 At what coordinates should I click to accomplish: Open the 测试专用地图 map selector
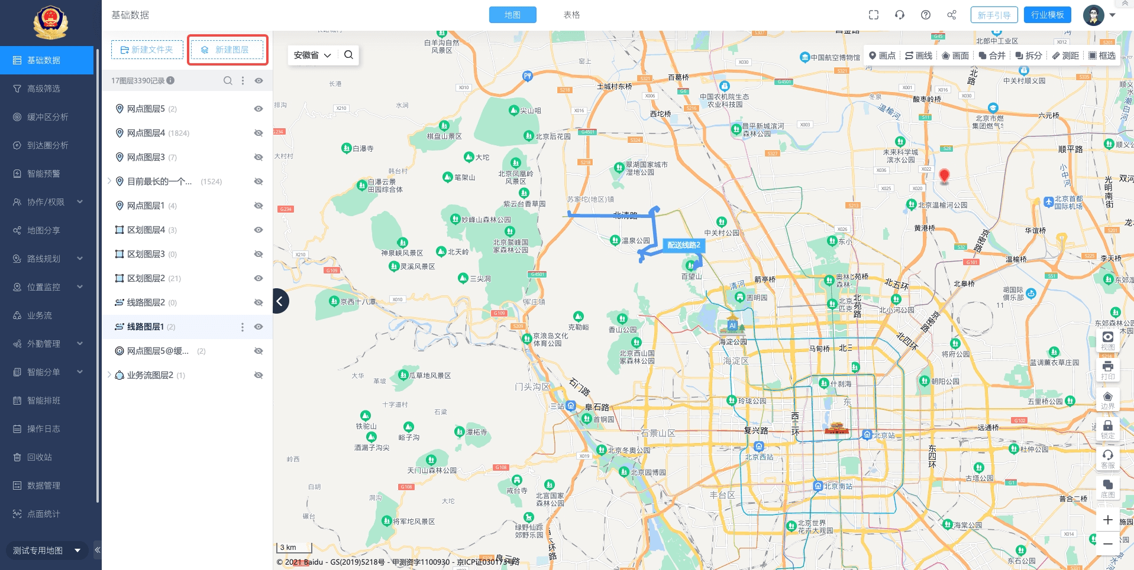pos(46,550)
